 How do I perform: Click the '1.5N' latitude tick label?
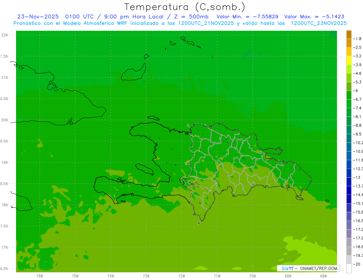click(x=5, y=56)
